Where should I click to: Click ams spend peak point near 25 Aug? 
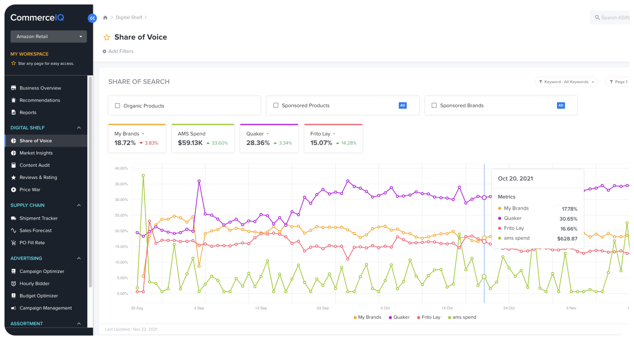[143, 175]
